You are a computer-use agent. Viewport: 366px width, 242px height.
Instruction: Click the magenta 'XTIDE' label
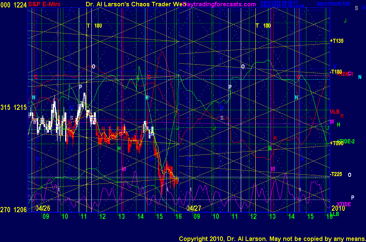(x=344, y=204)
